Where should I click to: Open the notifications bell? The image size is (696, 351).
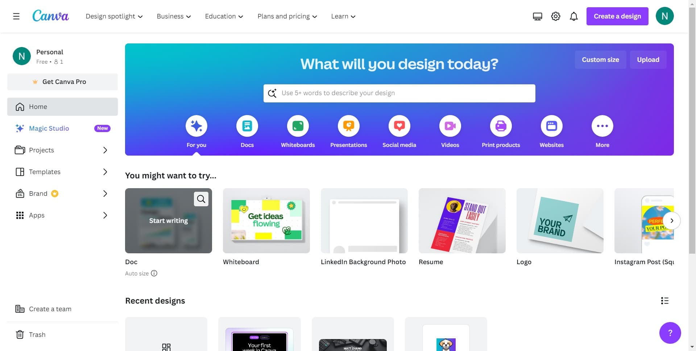pos(573,16)
